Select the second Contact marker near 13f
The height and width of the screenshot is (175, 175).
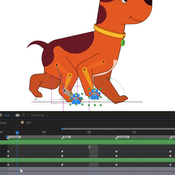point(123,137)
